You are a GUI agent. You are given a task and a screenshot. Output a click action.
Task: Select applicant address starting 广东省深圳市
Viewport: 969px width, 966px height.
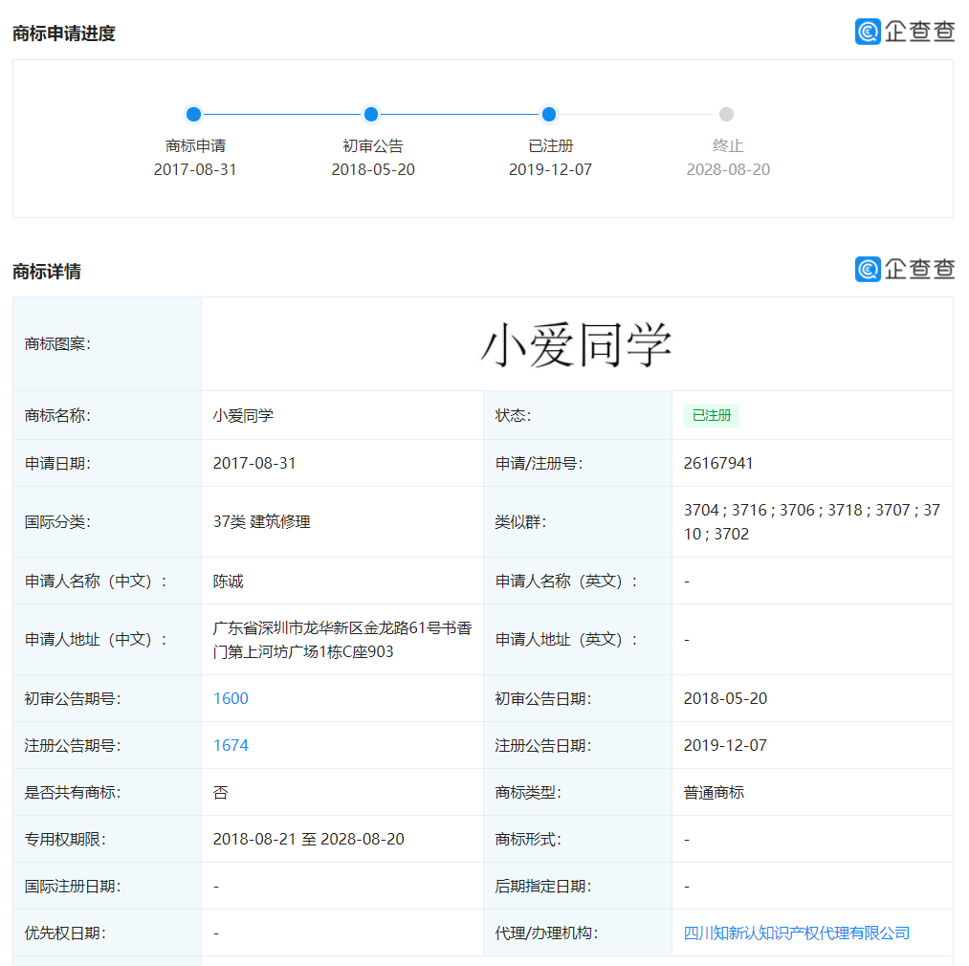pyautogui.click(x=342, y=640)
